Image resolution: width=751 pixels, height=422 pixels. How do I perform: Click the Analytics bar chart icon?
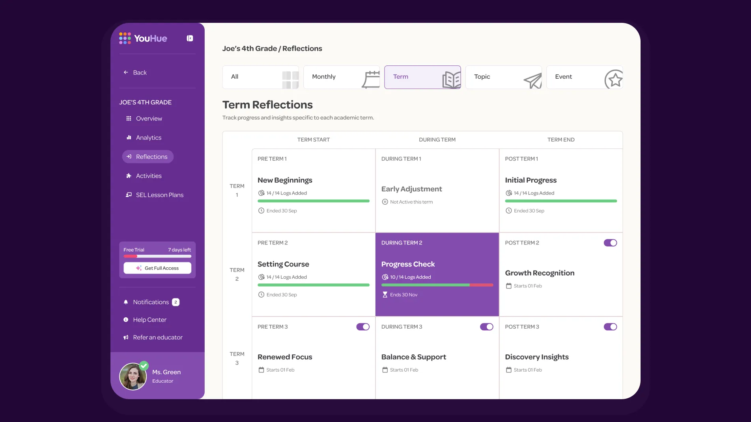129,137
